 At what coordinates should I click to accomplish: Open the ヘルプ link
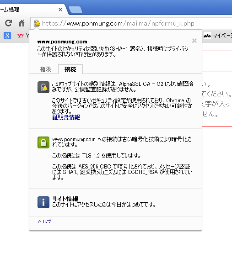click(x=44, y=221)
